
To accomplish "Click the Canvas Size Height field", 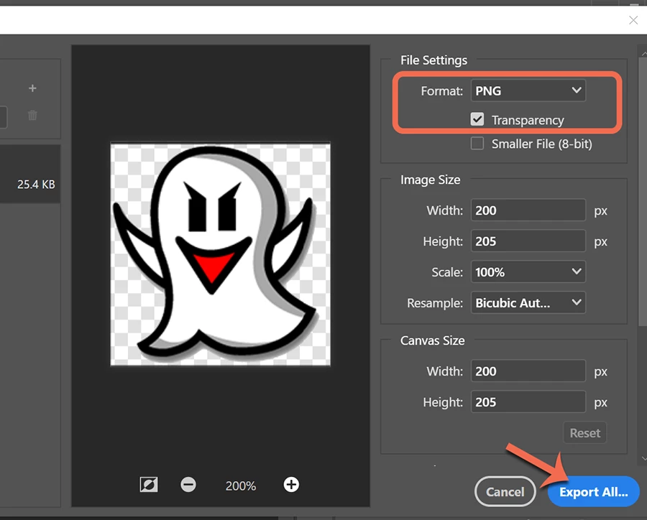I will pyautogui.click(x=528, y=402).
